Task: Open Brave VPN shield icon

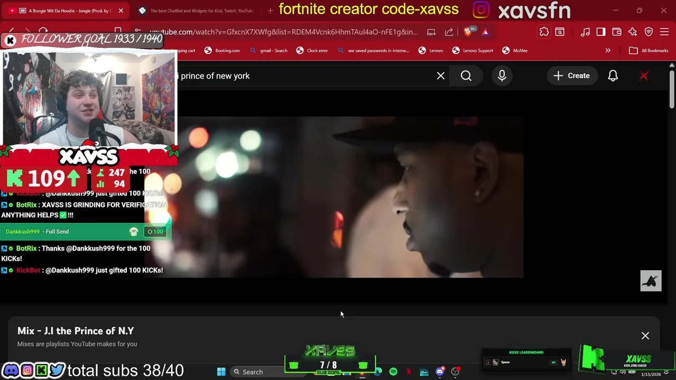Action: pyautogui.click(x=649, y=32)
